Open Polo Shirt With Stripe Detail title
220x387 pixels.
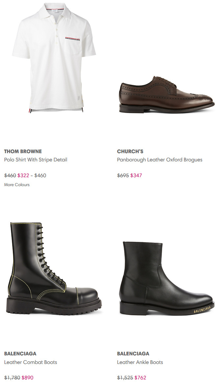[36, 160]
